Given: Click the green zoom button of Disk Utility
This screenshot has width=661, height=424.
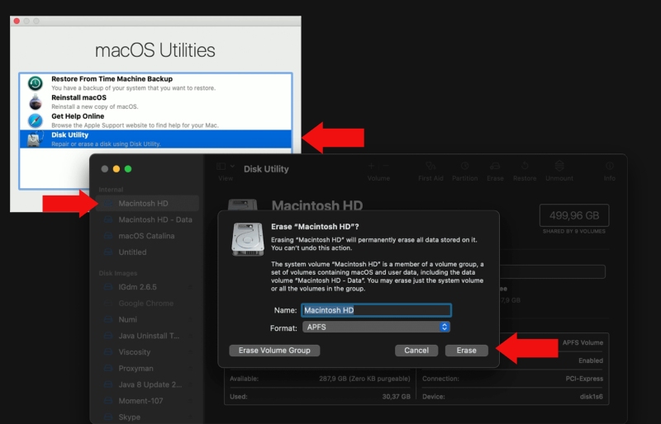Looking at the screenshot, I should [128, 169].
